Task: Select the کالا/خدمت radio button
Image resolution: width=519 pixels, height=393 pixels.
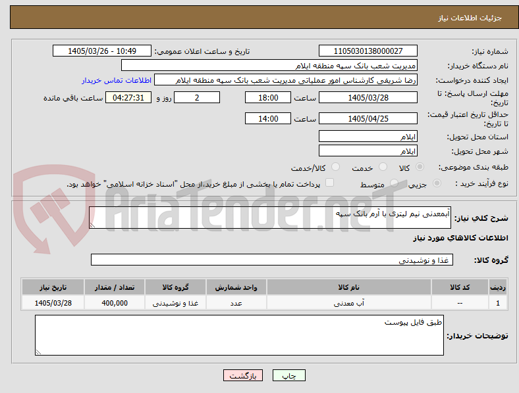Action: (x=336, y=167)
